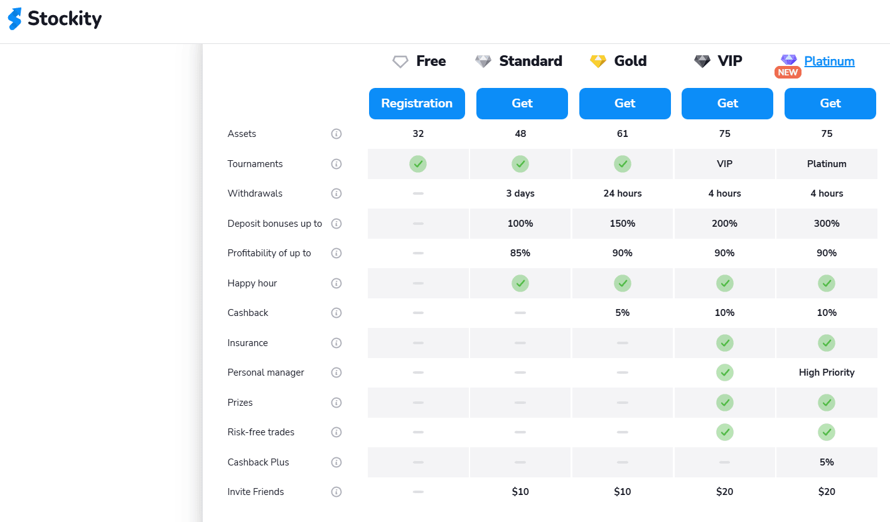
Task: Click Insurance checkmark in VIP column
Action: pyautogui.click(x=725, y=343)
